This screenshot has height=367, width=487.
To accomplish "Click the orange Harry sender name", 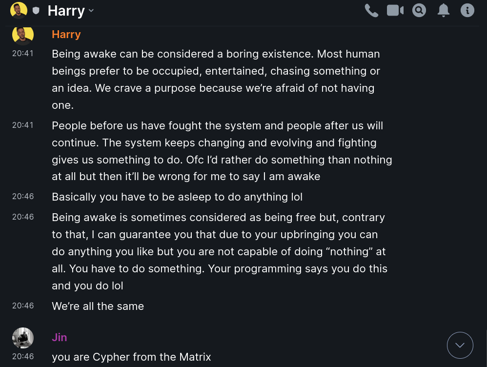I will click(x=66, y=34).
